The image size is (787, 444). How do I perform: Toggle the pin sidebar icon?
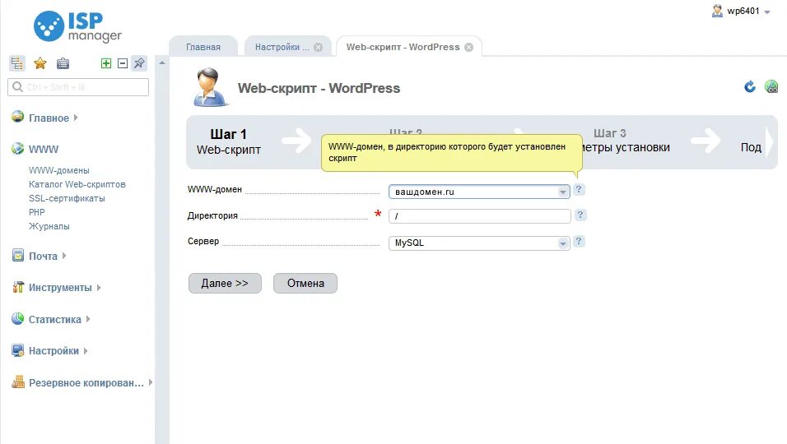pyautogui.click(x=139, y=63)
